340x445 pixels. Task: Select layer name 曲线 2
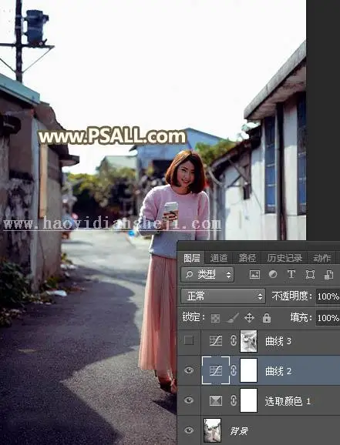pyautogui.click(x=278, y=371)
